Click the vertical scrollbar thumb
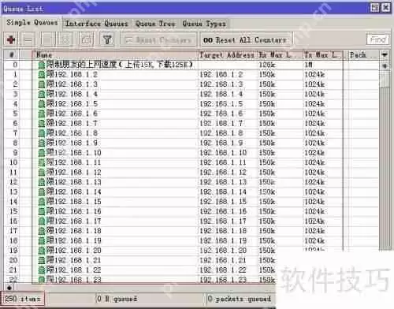 point(385,79)
